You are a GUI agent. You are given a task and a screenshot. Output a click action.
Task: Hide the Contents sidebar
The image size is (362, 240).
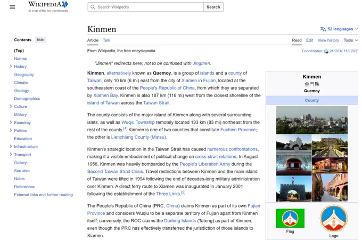(40, 40)
